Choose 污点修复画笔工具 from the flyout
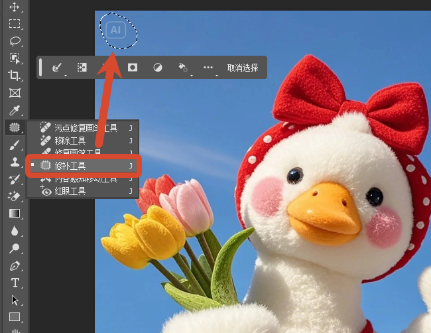The height and width of the screenshot is (333, 431). tap(82, 127)
